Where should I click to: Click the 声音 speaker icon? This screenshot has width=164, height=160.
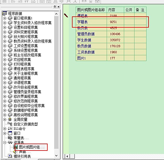(x=15, y=152)
